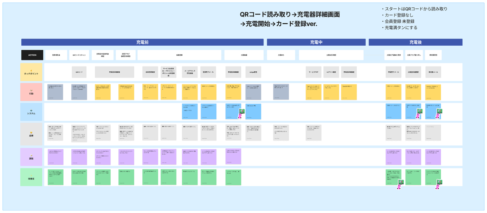
Task: Select the 充電完了通知を受信 action card
Action: [394, 55]
